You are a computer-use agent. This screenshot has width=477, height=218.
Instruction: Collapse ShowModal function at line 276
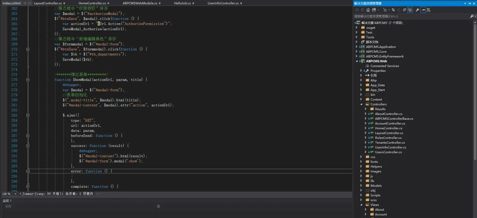pos(28,80)
